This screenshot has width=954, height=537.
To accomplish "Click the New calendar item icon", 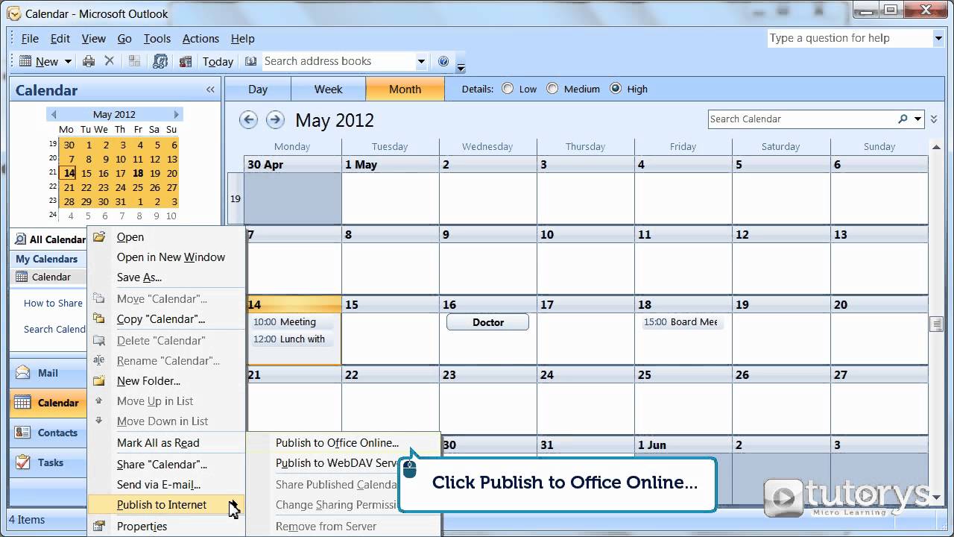I will pyautogui.click(x=25, y=61).
